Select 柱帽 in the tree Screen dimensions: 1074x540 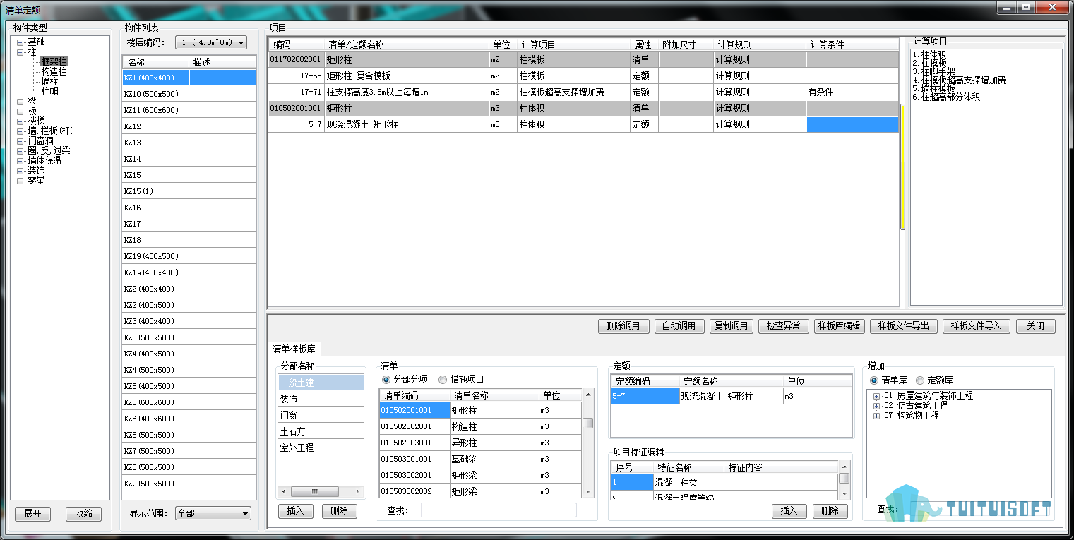(50, 92)
